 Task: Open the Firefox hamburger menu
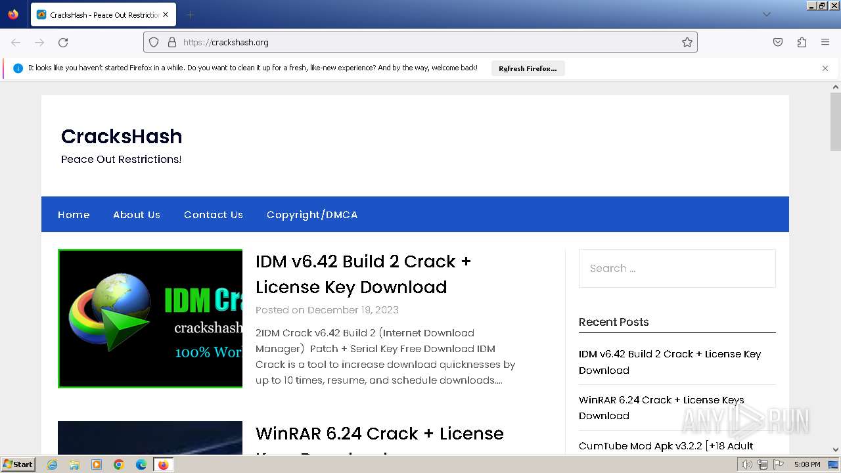825,42
